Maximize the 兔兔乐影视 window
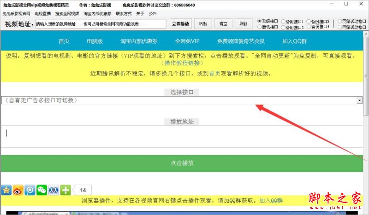This screenshot has width=369, height=215. pos(346,4)
